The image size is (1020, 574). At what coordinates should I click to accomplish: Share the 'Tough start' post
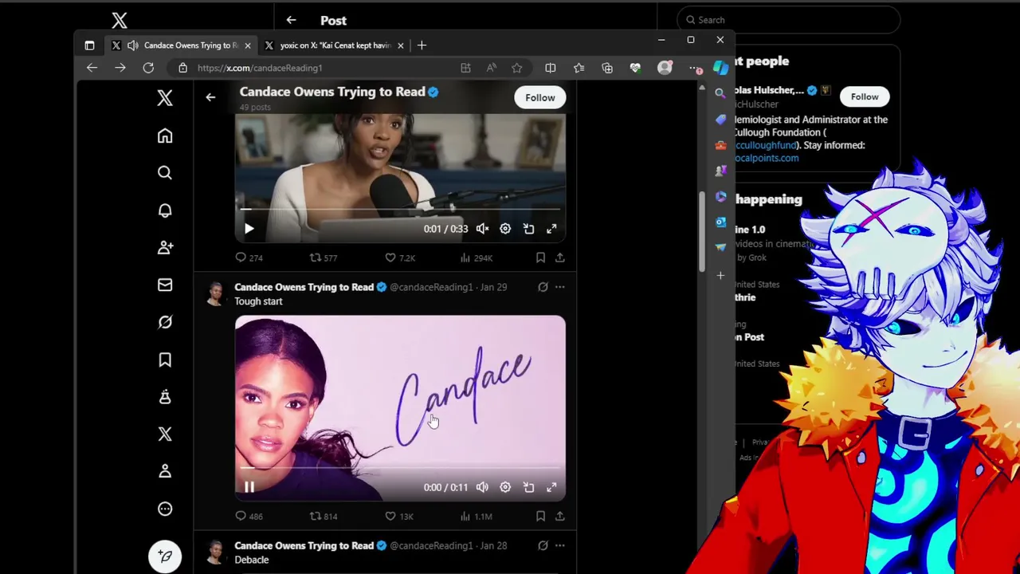(560, 516)
